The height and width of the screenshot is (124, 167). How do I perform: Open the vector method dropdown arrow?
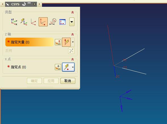pos(73,42)
